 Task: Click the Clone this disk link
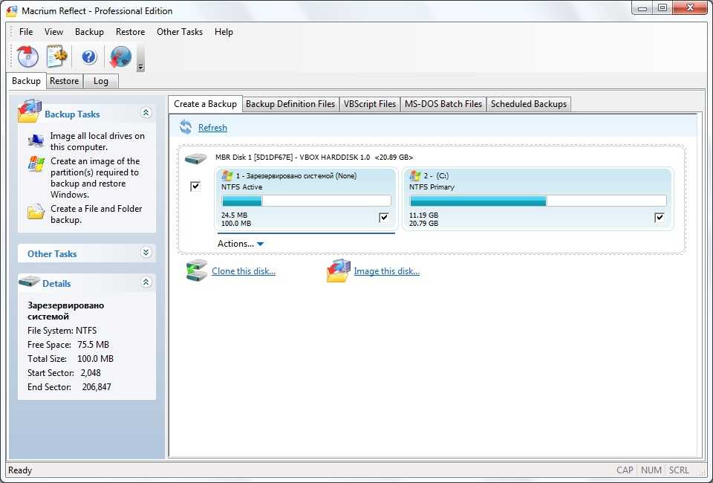coord(244,271)
